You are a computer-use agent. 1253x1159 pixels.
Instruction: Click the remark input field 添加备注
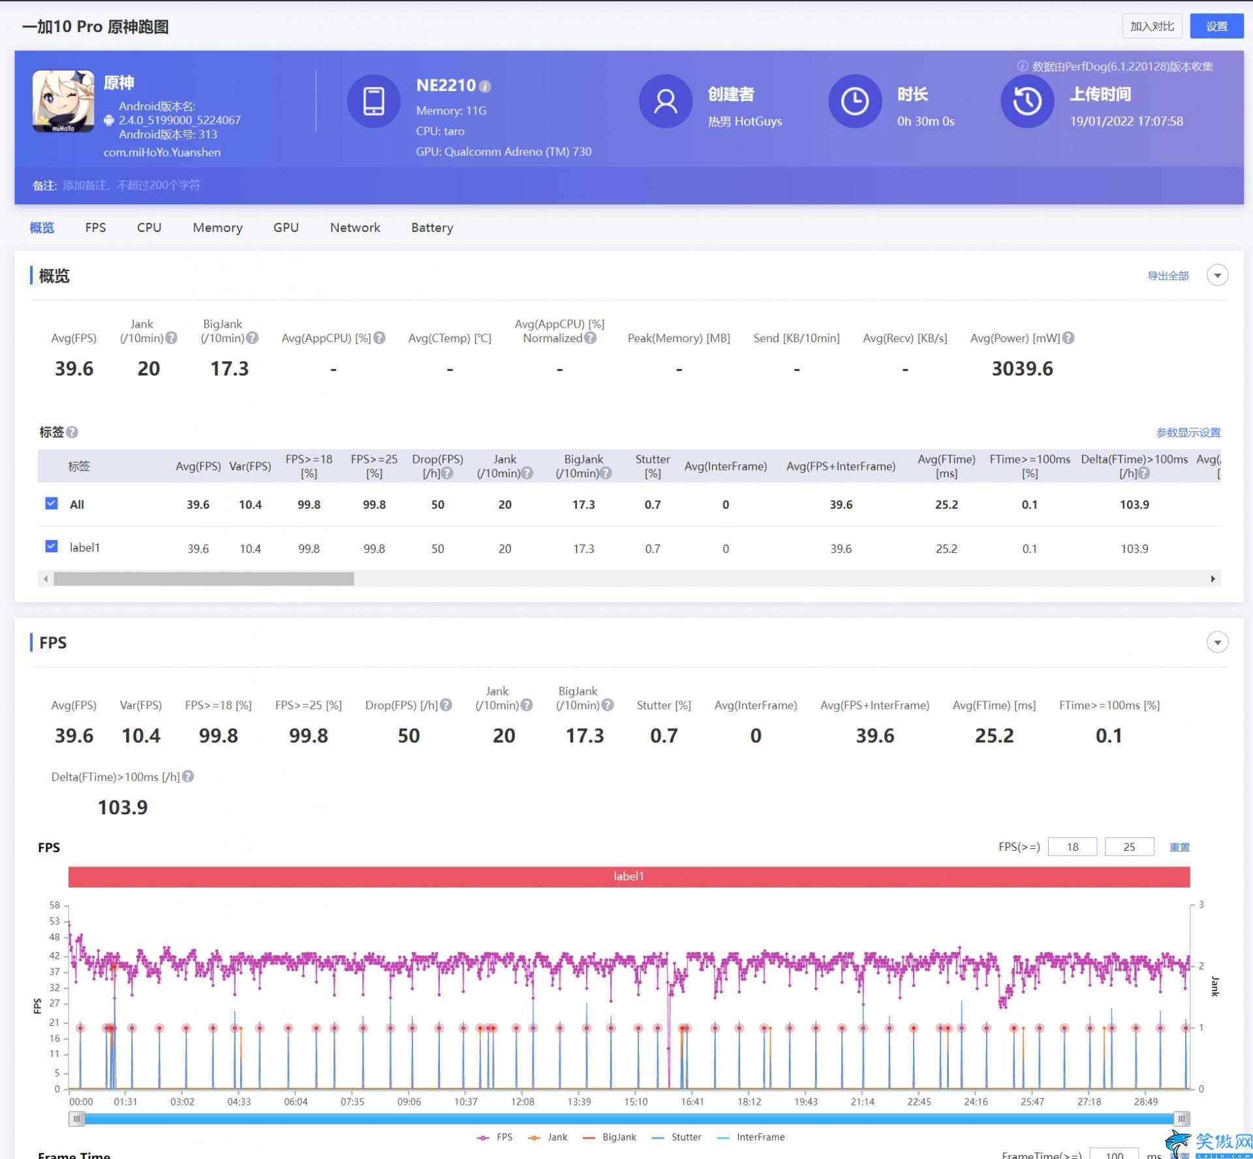coord(131,185)
